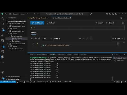The width and height of the screenshot is (127, 95).
Task: Open Remote Explorer in activity bar
Action: tap(3, 40)
